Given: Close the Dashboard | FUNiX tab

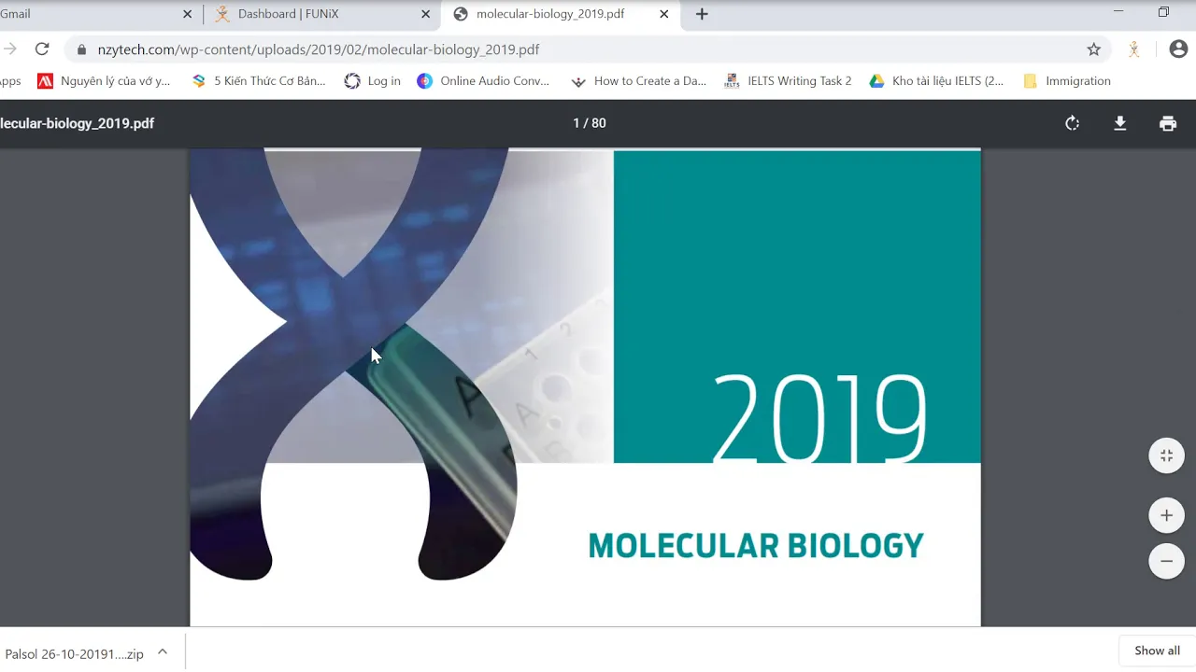Looking at the screenshot, I should [425, 14].
